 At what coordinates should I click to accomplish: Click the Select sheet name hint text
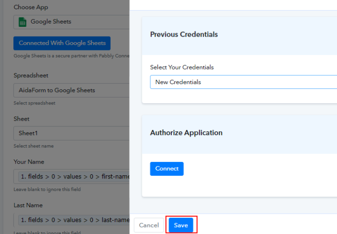pyautogui.click(x=33, y=146)
